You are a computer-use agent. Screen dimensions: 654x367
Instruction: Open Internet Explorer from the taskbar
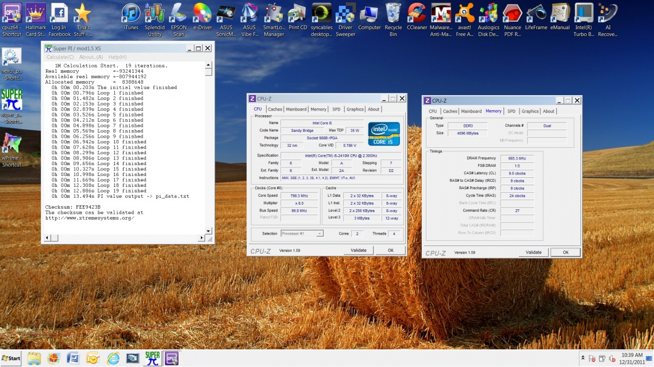pyautogui.click(x=113, y=358)
